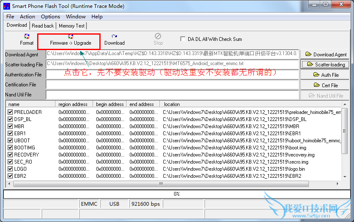The height and width of the screenshot is (222, 354).
Task: Close the Flash Tool window
Action: point(341,4)
